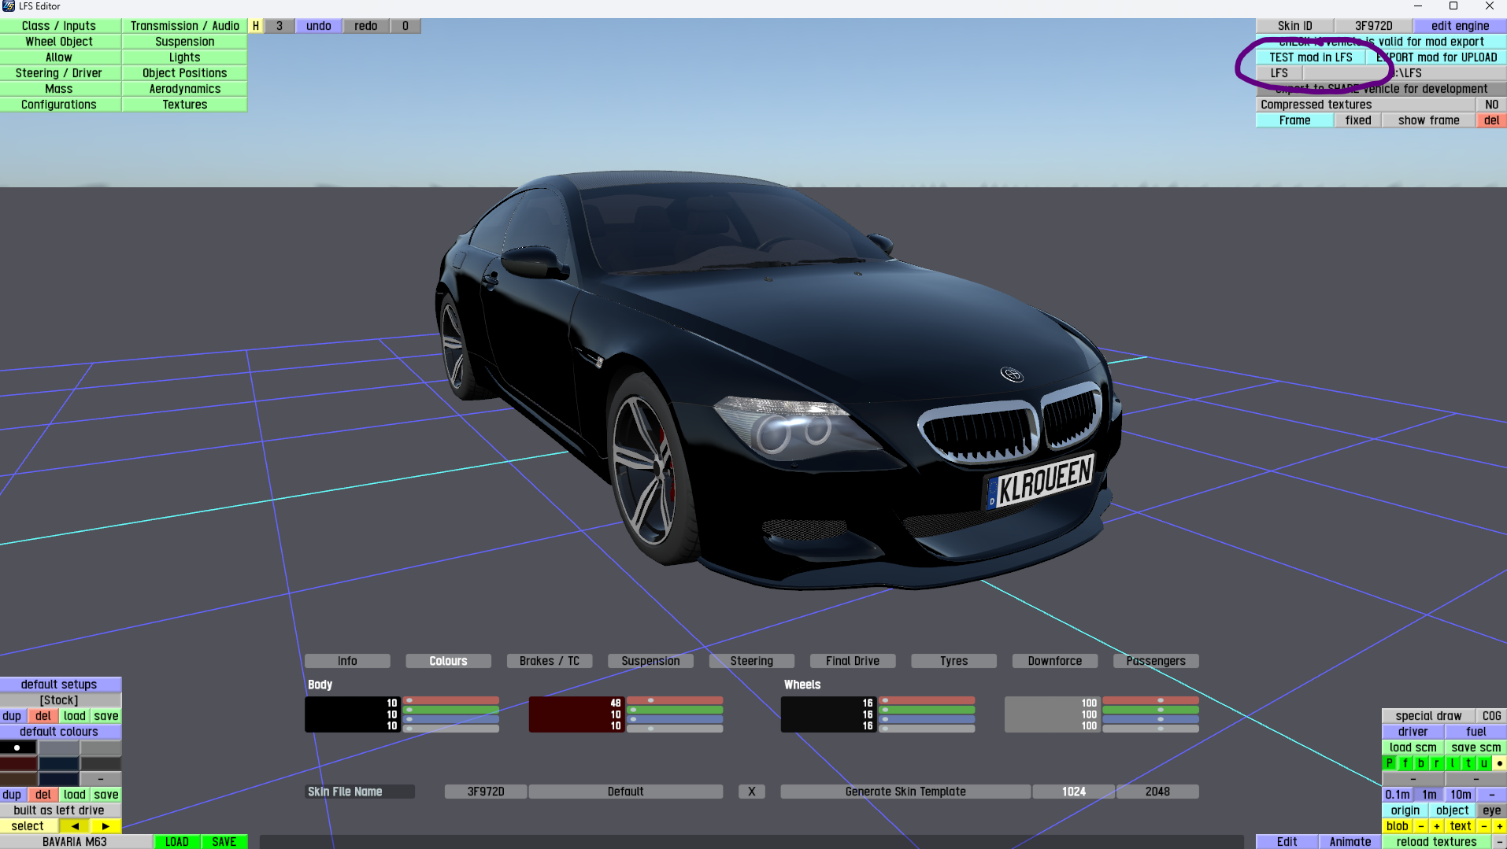
Task: Increase text size with plus
Action: pos(1500,826)
